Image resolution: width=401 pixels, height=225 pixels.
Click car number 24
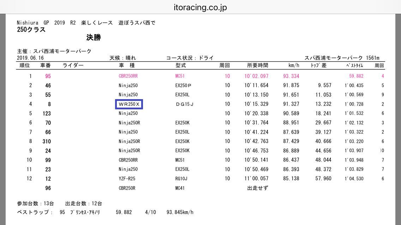point(48,151)
